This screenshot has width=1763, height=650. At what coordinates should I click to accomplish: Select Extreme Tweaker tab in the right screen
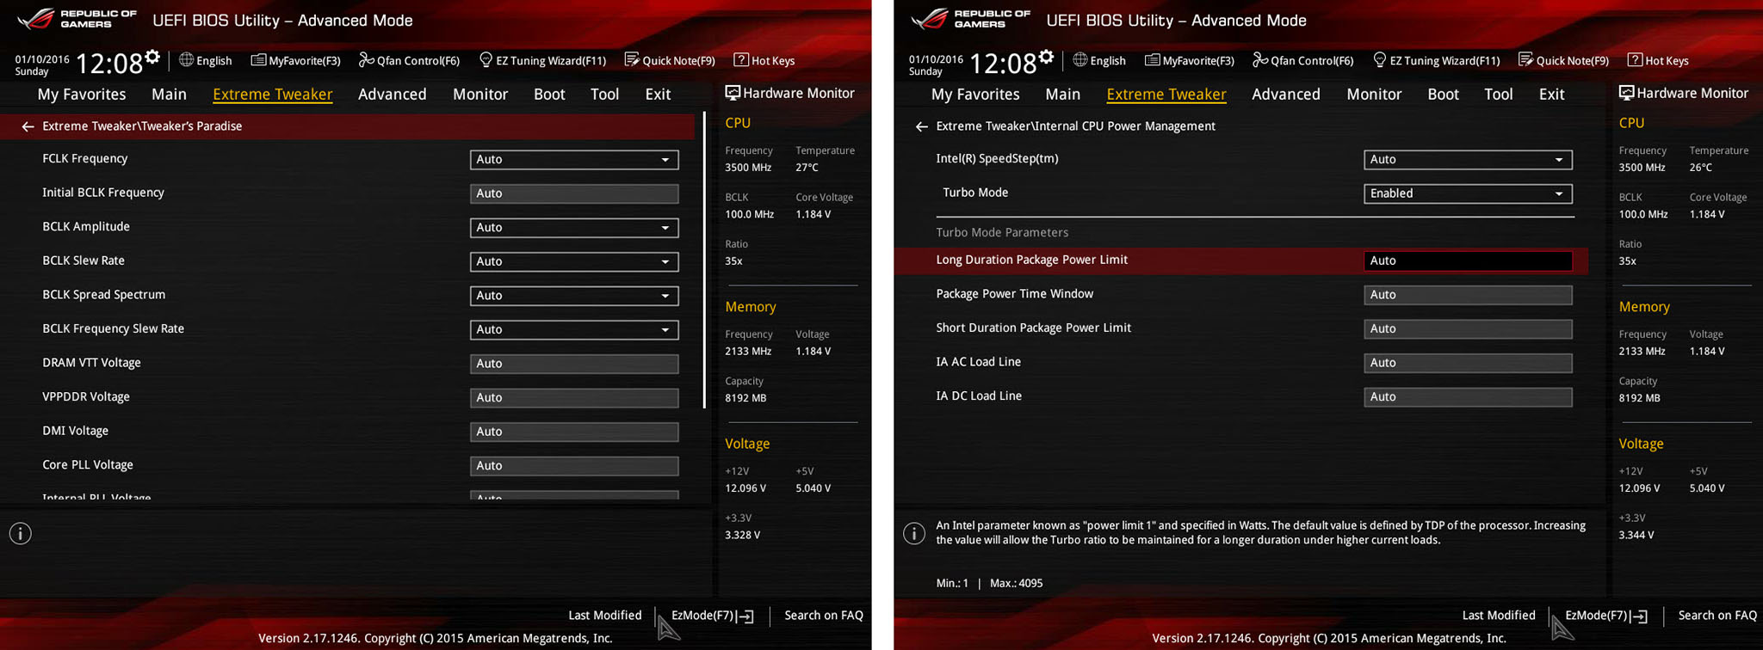pos(1166,94)
